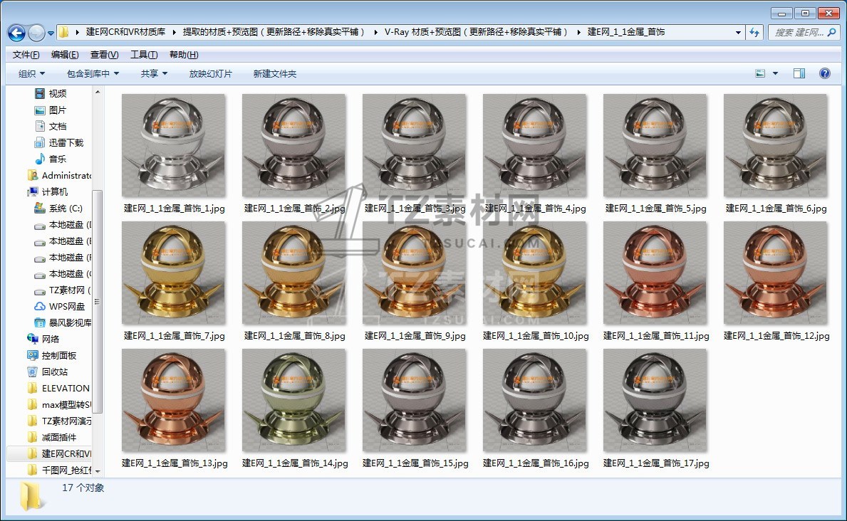Image resolution: width=847 pixels, height=521 pixels.
Task: Click the refresh button beside address bar
Action: (x=754, y=33)
